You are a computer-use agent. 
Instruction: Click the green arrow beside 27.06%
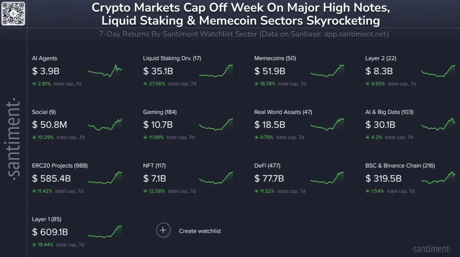(145, 84)
